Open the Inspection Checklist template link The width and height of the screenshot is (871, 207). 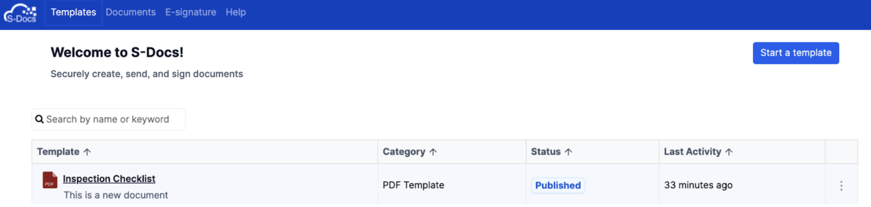coord(109,179)
